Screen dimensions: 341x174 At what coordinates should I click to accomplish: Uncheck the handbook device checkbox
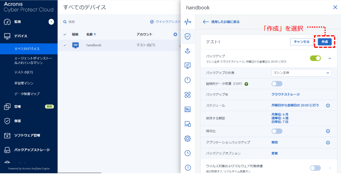(65, 45)
